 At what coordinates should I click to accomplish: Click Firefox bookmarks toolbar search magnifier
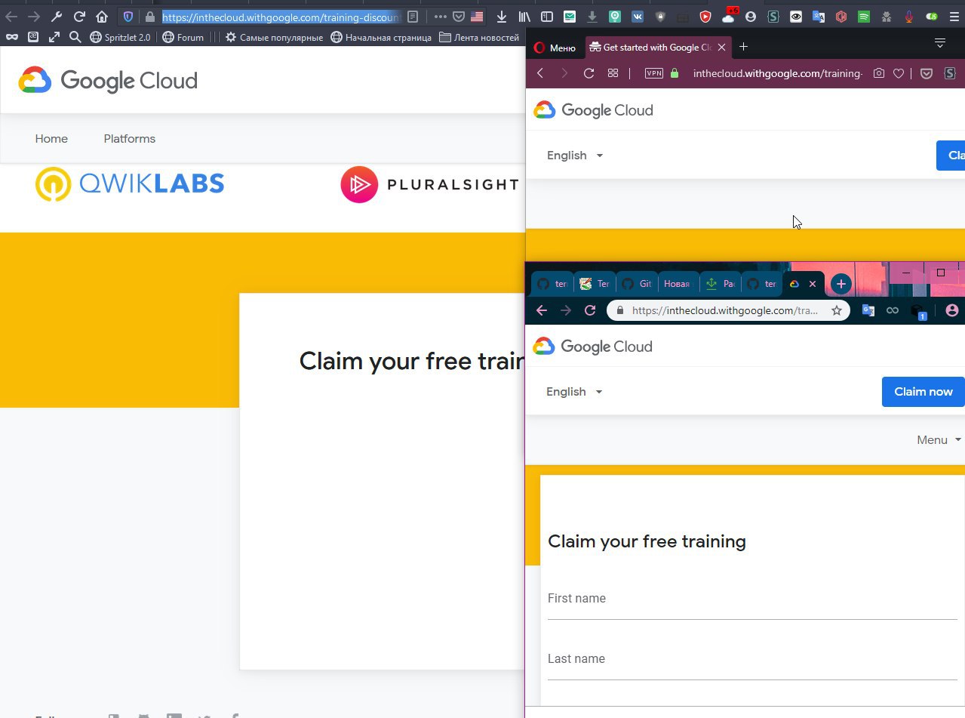pyautogui.click(x=75, y=37)
